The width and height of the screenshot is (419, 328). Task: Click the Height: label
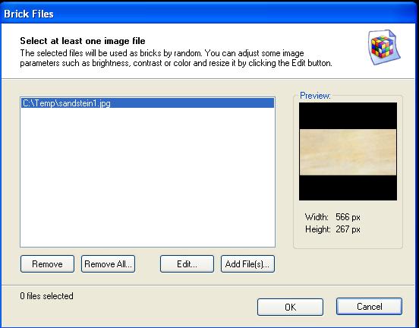[x=318, y=229]
